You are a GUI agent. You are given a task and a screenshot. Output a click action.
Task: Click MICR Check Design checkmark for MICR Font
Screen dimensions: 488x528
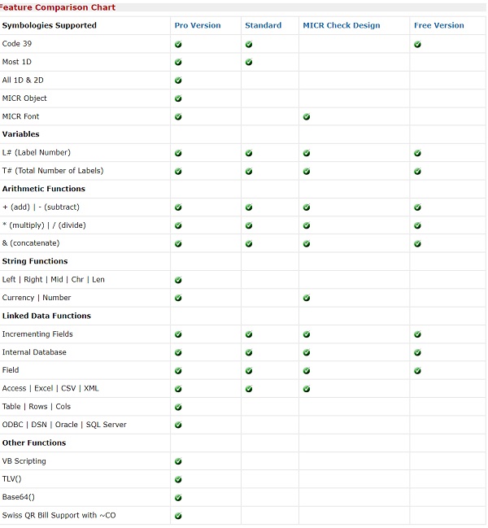pos(307,116)
